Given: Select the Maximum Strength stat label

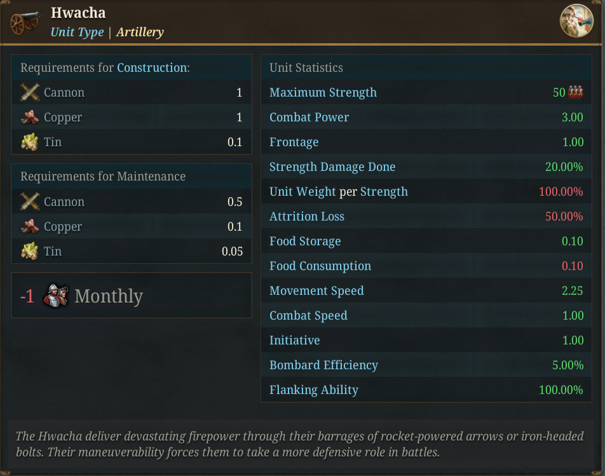Looking at the screenshot, I should 323,93.
